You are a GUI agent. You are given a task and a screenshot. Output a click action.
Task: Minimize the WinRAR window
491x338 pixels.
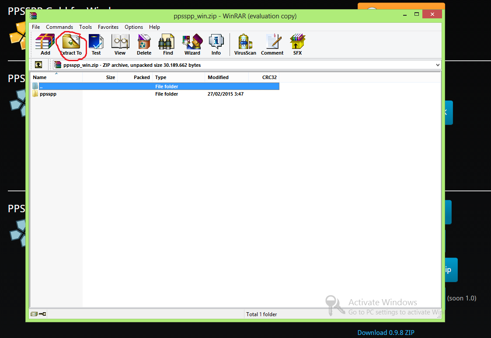pyautogui.click(x=405, y=15)
